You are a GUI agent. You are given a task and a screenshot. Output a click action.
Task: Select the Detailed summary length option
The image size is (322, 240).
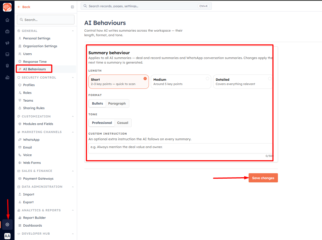click(243, 82)
